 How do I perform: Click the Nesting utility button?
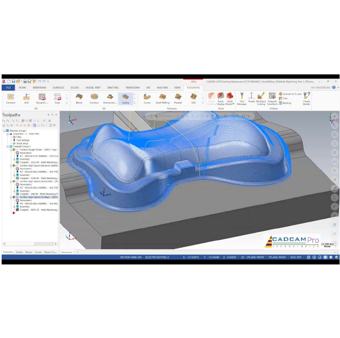(x=285, y=103)
